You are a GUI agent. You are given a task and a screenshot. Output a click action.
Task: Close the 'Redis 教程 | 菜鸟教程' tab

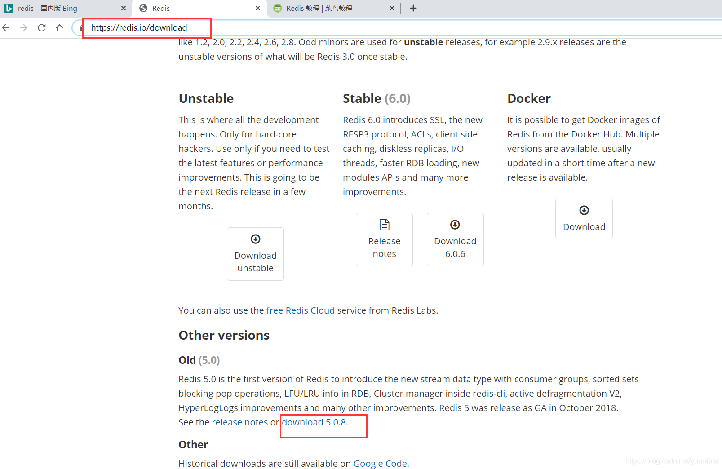(x=392, y=8)
